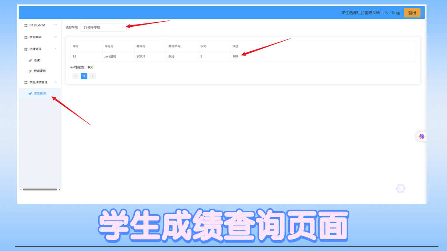Click the grid icon next to 学生成绩管理

coord(26,82)
